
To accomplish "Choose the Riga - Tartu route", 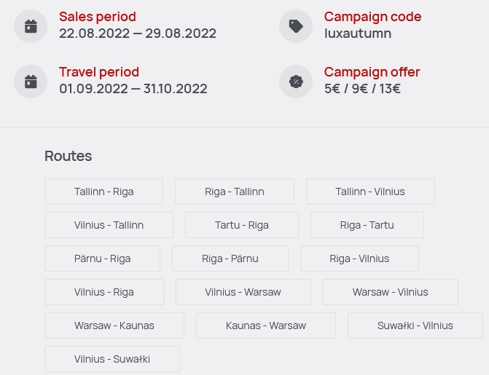I will tap(367, 225).
